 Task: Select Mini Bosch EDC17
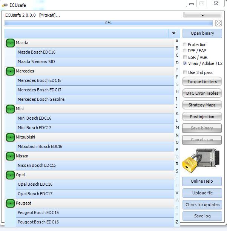coord(95,128)
